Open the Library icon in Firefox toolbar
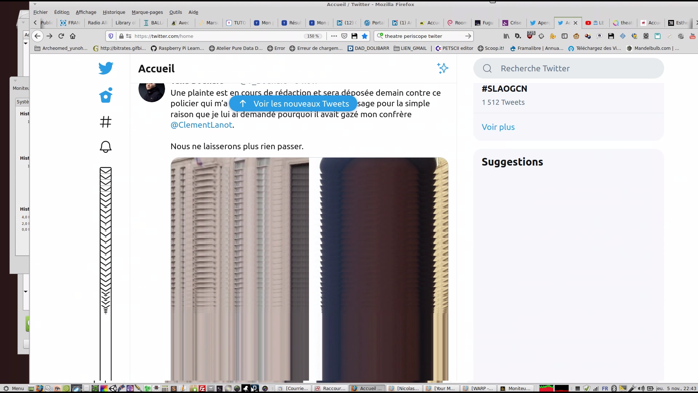 point(506,36)
